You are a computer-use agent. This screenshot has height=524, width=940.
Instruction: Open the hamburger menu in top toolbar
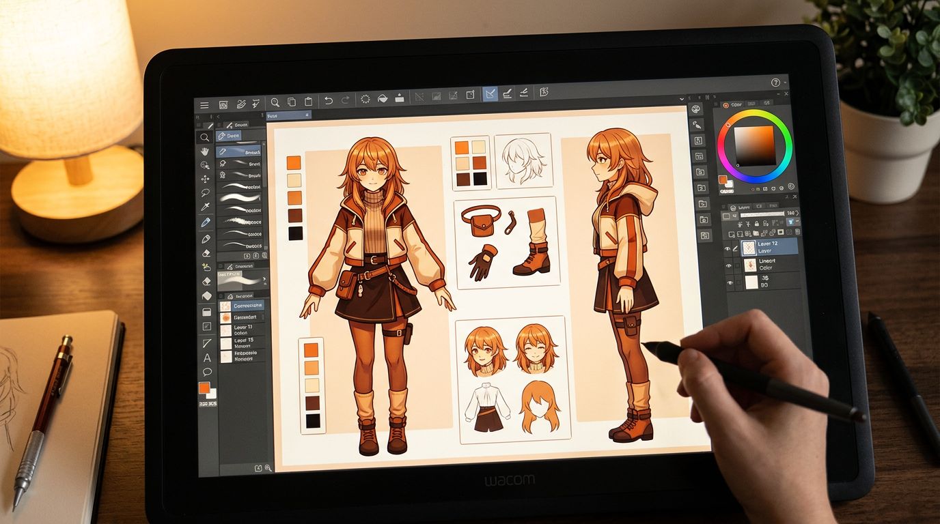pyautogui.click(x=204, y=104)
